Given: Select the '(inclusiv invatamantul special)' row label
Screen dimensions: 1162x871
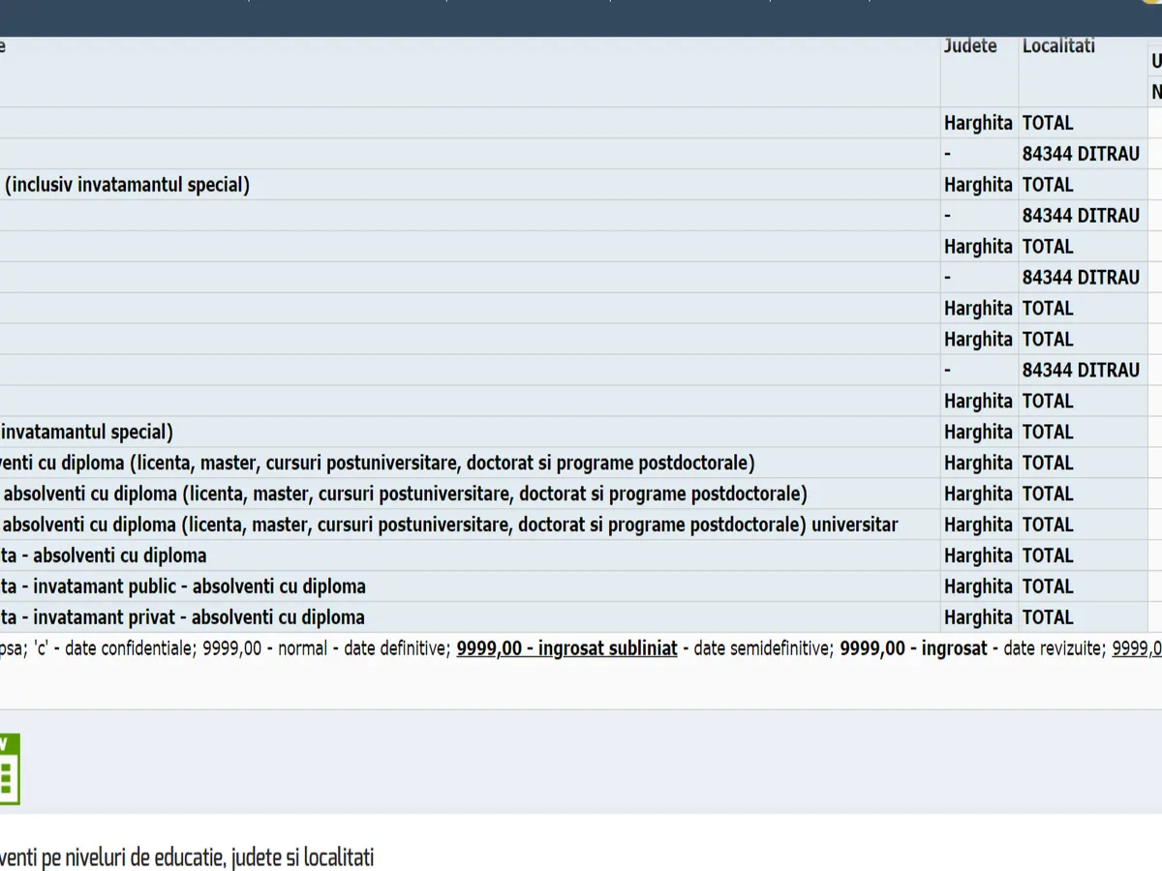Looking at the screenshot, I should 127,185.
